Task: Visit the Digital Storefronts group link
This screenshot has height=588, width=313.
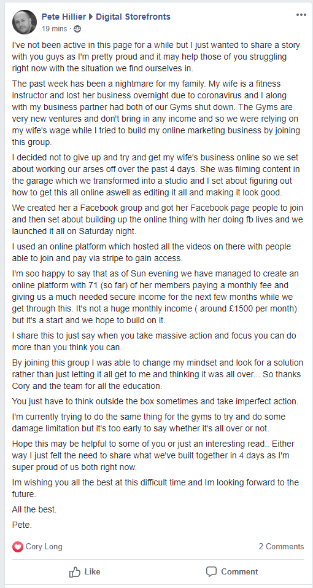Action: point(133,17)
